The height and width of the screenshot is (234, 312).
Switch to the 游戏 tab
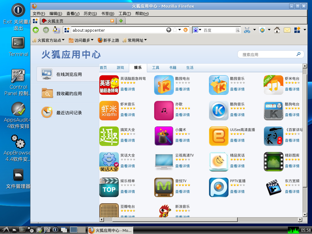pos(120,68)
